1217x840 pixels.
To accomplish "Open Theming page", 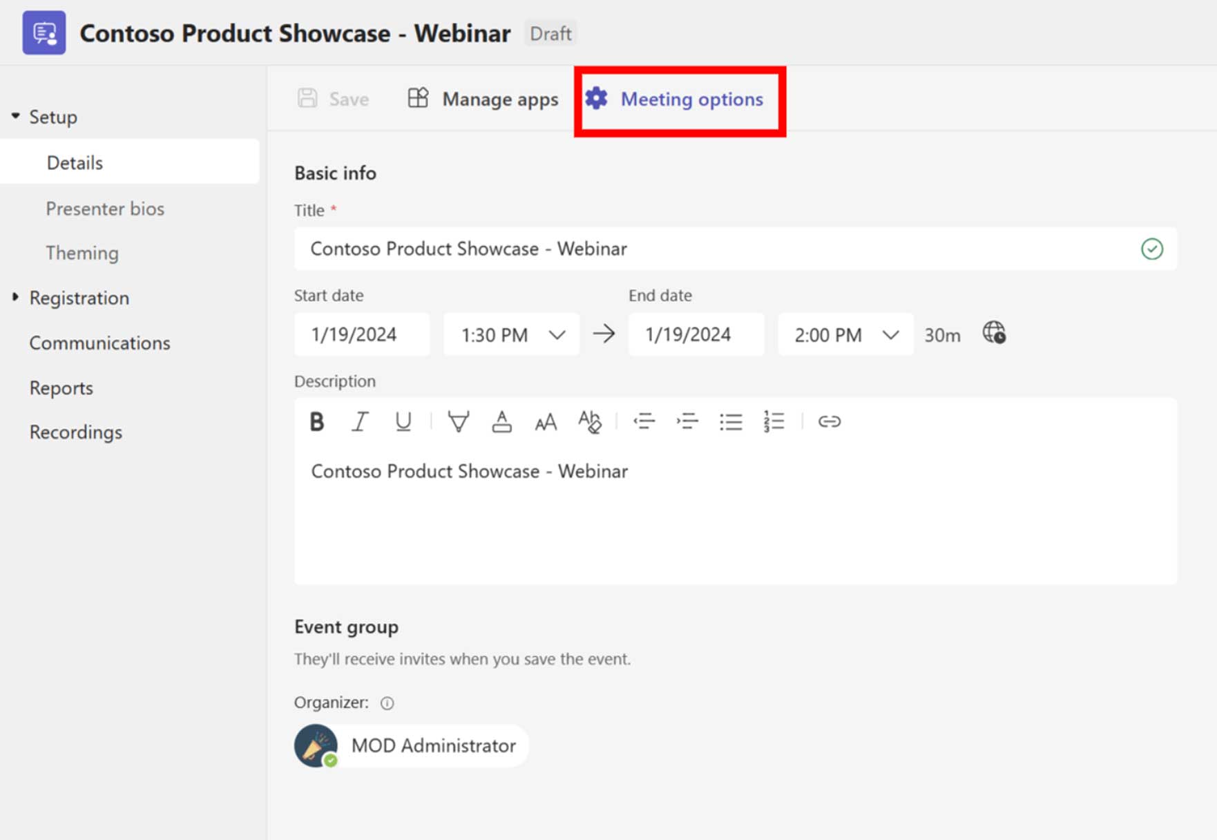I will [82, 253].
